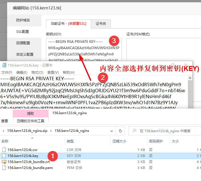201x181 pixels.
Task: Open Notepad's 编辑(E) menu
Action: point(22,73)
